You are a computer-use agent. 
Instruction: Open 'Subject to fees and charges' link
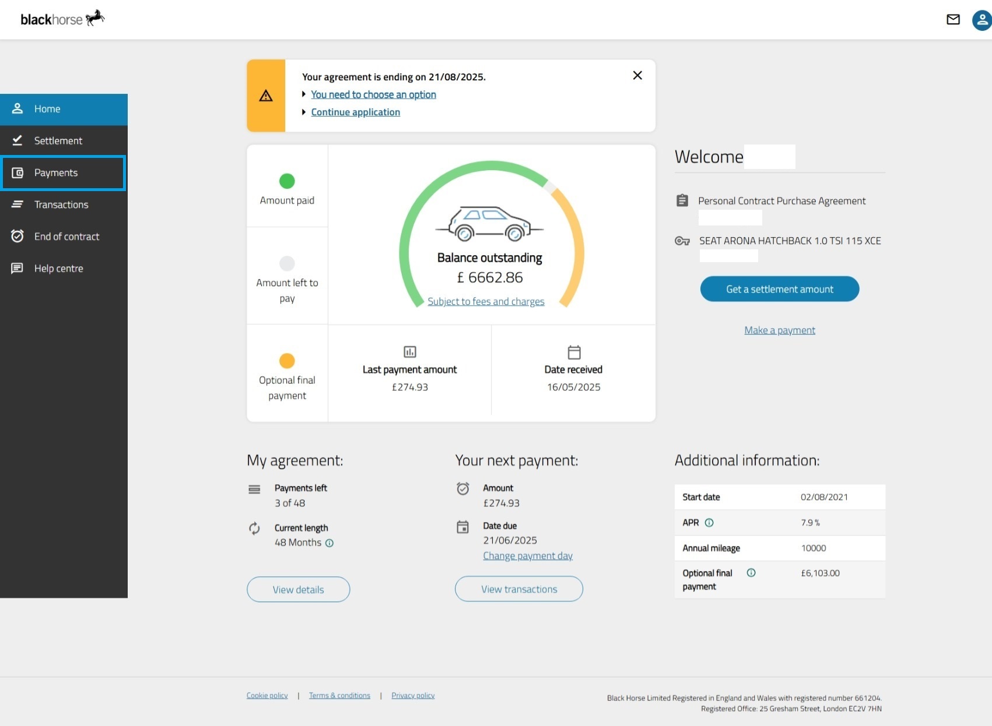tap(486, 301)
